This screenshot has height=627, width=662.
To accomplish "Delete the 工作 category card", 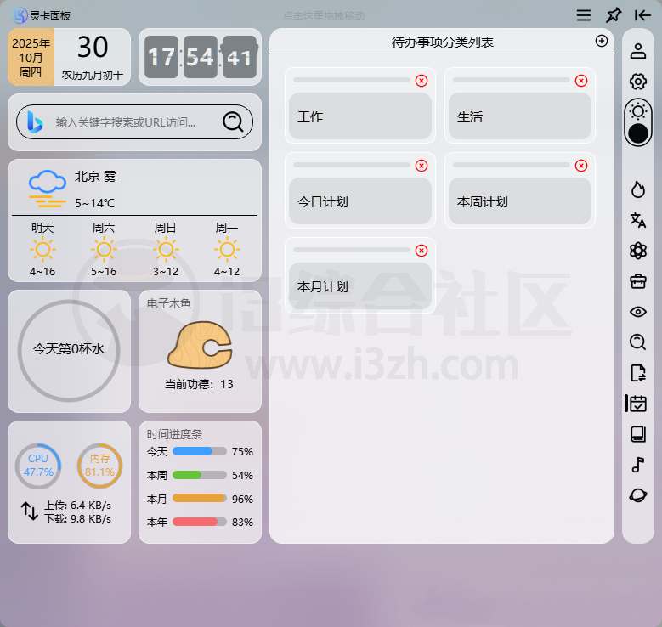I will [x=422, y=81].
